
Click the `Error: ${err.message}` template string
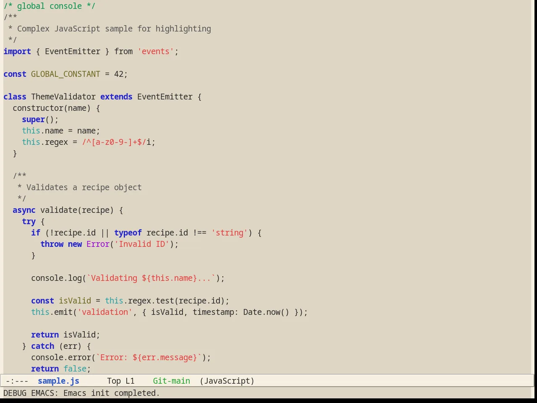(149, 357)
